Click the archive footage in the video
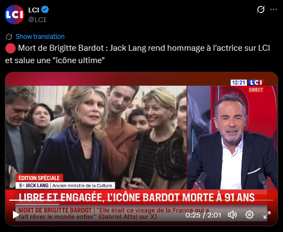The height and width of the screenshot is (232, 283). 96,138
